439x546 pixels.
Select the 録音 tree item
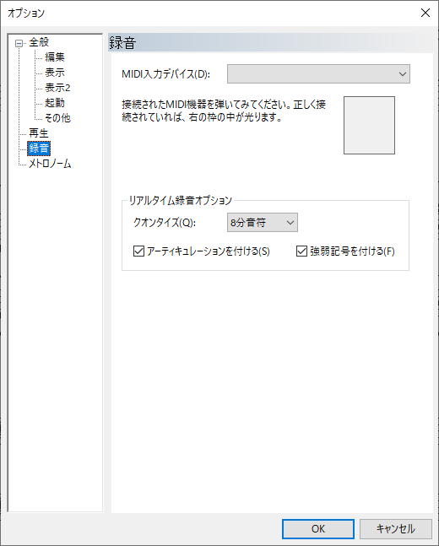39,149
